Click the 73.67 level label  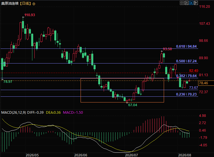[193, 88]
